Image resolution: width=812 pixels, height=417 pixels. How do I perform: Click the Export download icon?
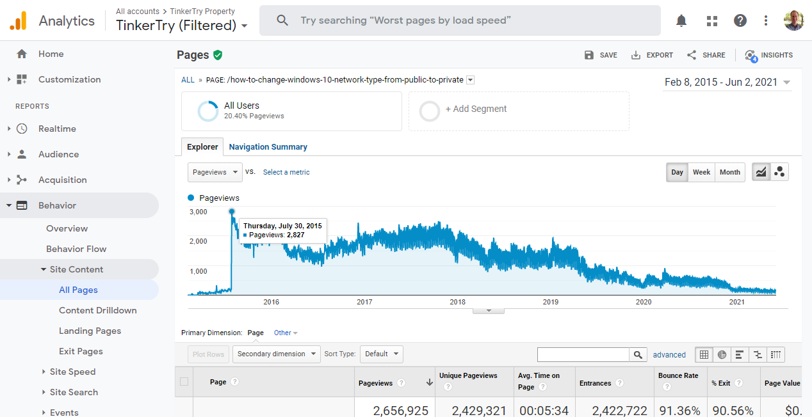click(636, 55)
